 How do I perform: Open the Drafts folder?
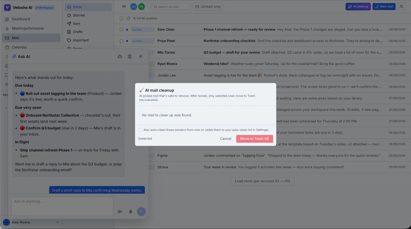coord(88,32)
